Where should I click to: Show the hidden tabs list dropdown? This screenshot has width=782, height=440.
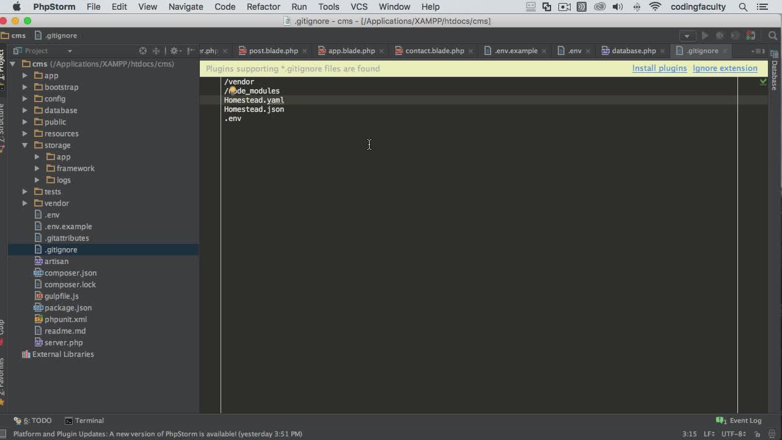(x=758, y=51)
